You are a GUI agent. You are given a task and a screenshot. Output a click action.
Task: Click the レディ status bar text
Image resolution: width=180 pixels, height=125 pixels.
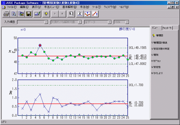(4, 122)
